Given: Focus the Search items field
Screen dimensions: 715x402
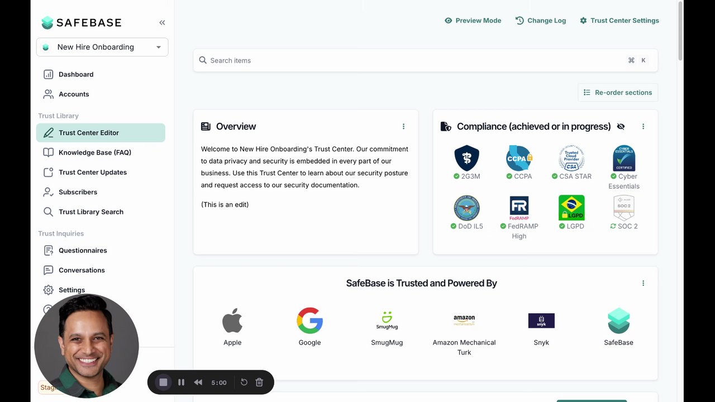Looking at the screenshot, I should tap(425, 60).
